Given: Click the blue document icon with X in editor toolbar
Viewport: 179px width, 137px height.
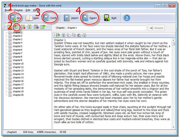Looking at the screenshot, I should (x=64, y=35).
